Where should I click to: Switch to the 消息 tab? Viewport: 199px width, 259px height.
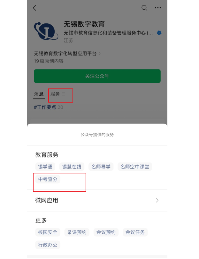click(x=39, y=94)
